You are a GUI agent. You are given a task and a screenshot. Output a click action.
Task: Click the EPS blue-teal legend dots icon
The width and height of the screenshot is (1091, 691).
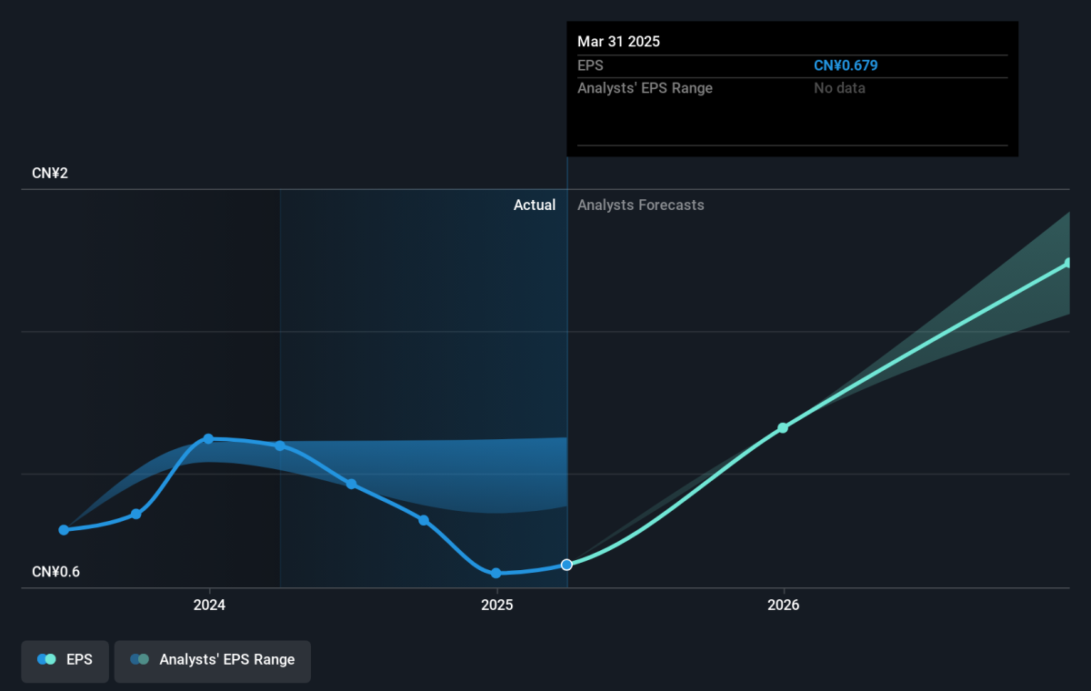pos(46,660)
